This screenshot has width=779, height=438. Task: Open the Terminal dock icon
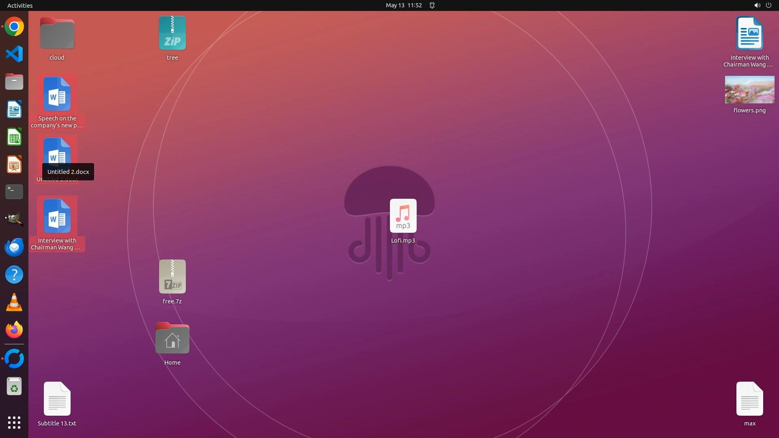14,192
